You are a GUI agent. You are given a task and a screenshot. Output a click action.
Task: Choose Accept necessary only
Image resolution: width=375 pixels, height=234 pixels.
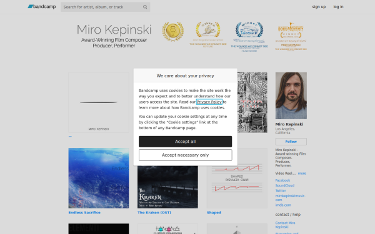tap(186, 155)
